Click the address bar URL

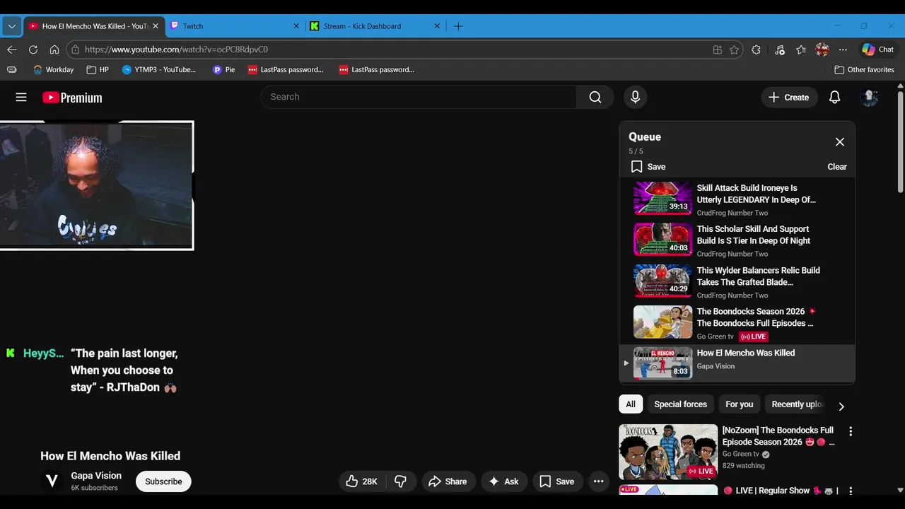pyautogui.click(x=176, y=49)
